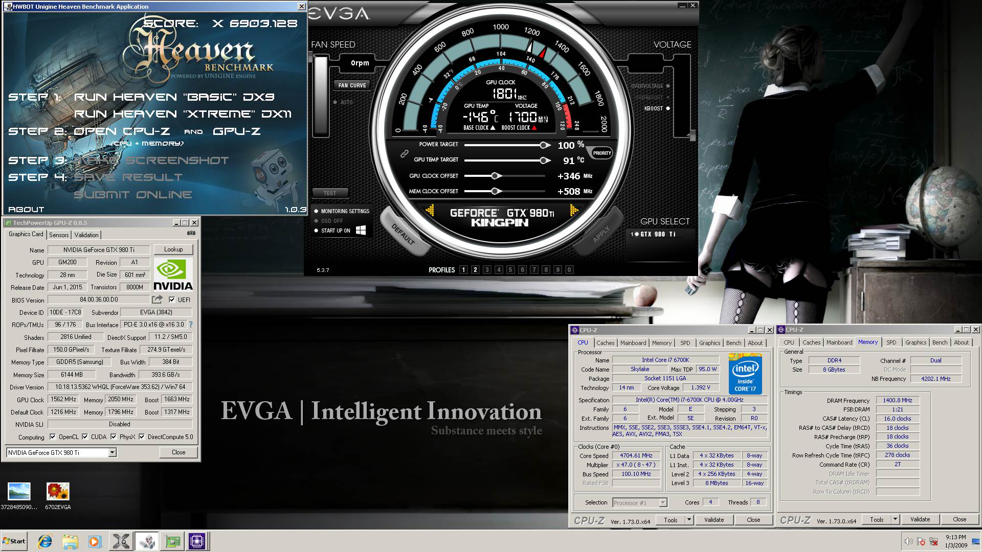
Task: Open the Bench tab in right CPU-Z window
Action: pos(940,342)
